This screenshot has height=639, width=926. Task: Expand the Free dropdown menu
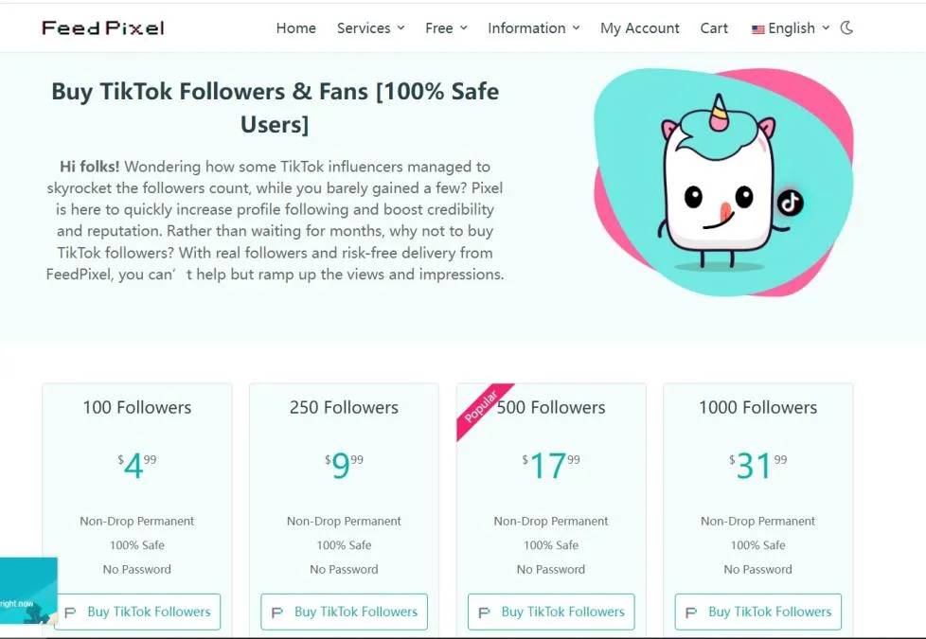tap(446, 27)
